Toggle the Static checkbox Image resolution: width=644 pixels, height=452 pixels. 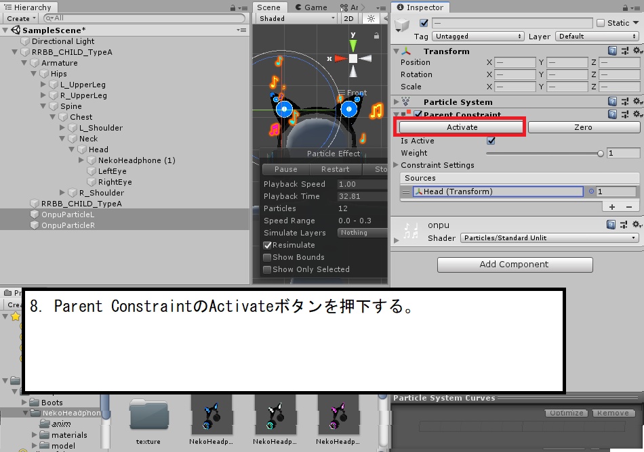coord(601,23)
